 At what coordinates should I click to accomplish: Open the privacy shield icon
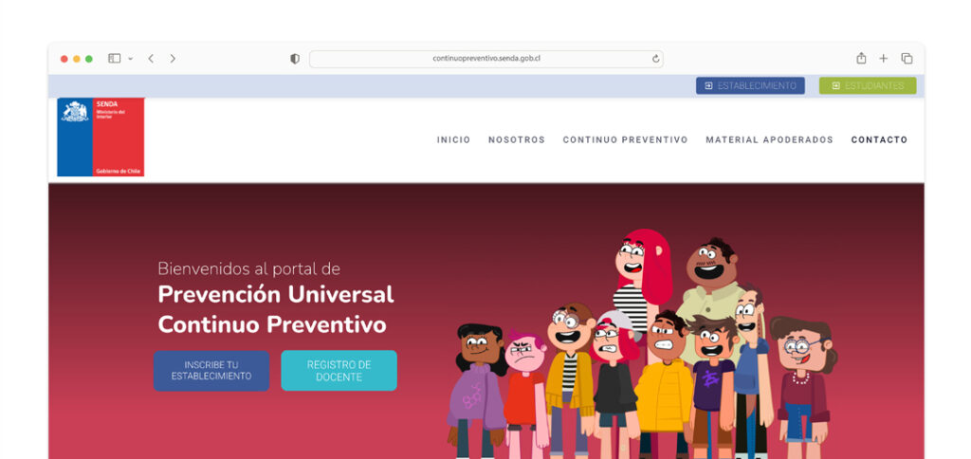click(295, 59)
